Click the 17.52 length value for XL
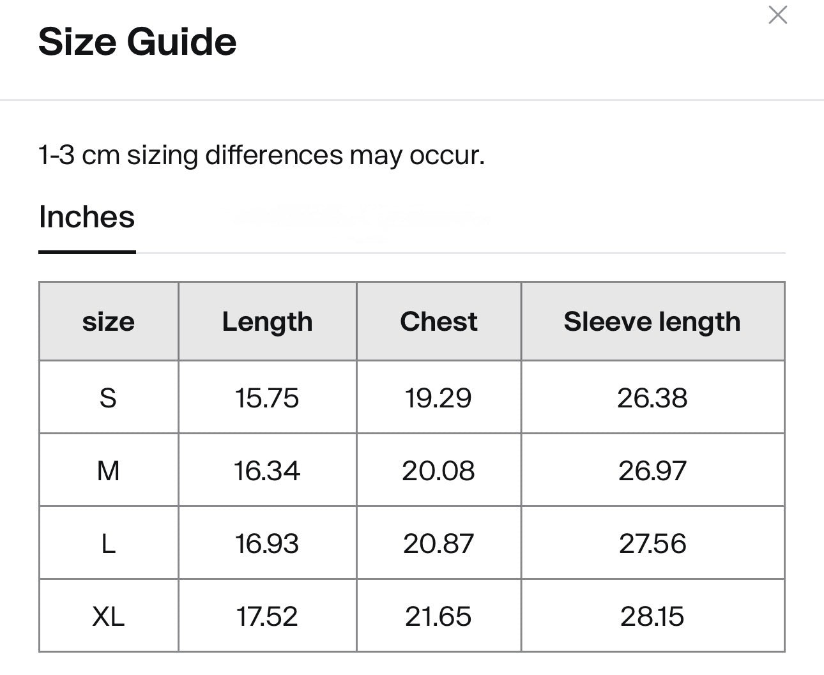 pyautogui.click(x=267, y=616)
